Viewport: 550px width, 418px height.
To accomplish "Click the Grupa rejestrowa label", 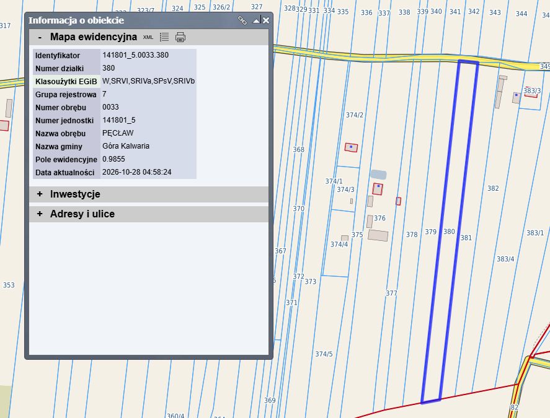I will (x=66, y=95).
